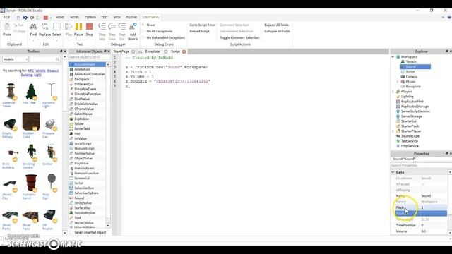
Task: Open the Models category dropdown in Toolbox
Action: pos(15,59)
